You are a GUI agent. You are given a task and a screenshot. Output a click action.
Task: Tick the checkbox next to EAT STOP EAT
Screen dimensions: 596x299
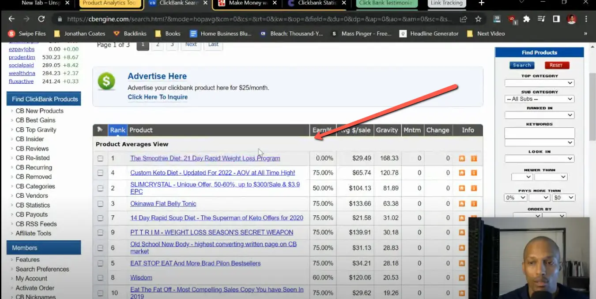tap(100, 263)
